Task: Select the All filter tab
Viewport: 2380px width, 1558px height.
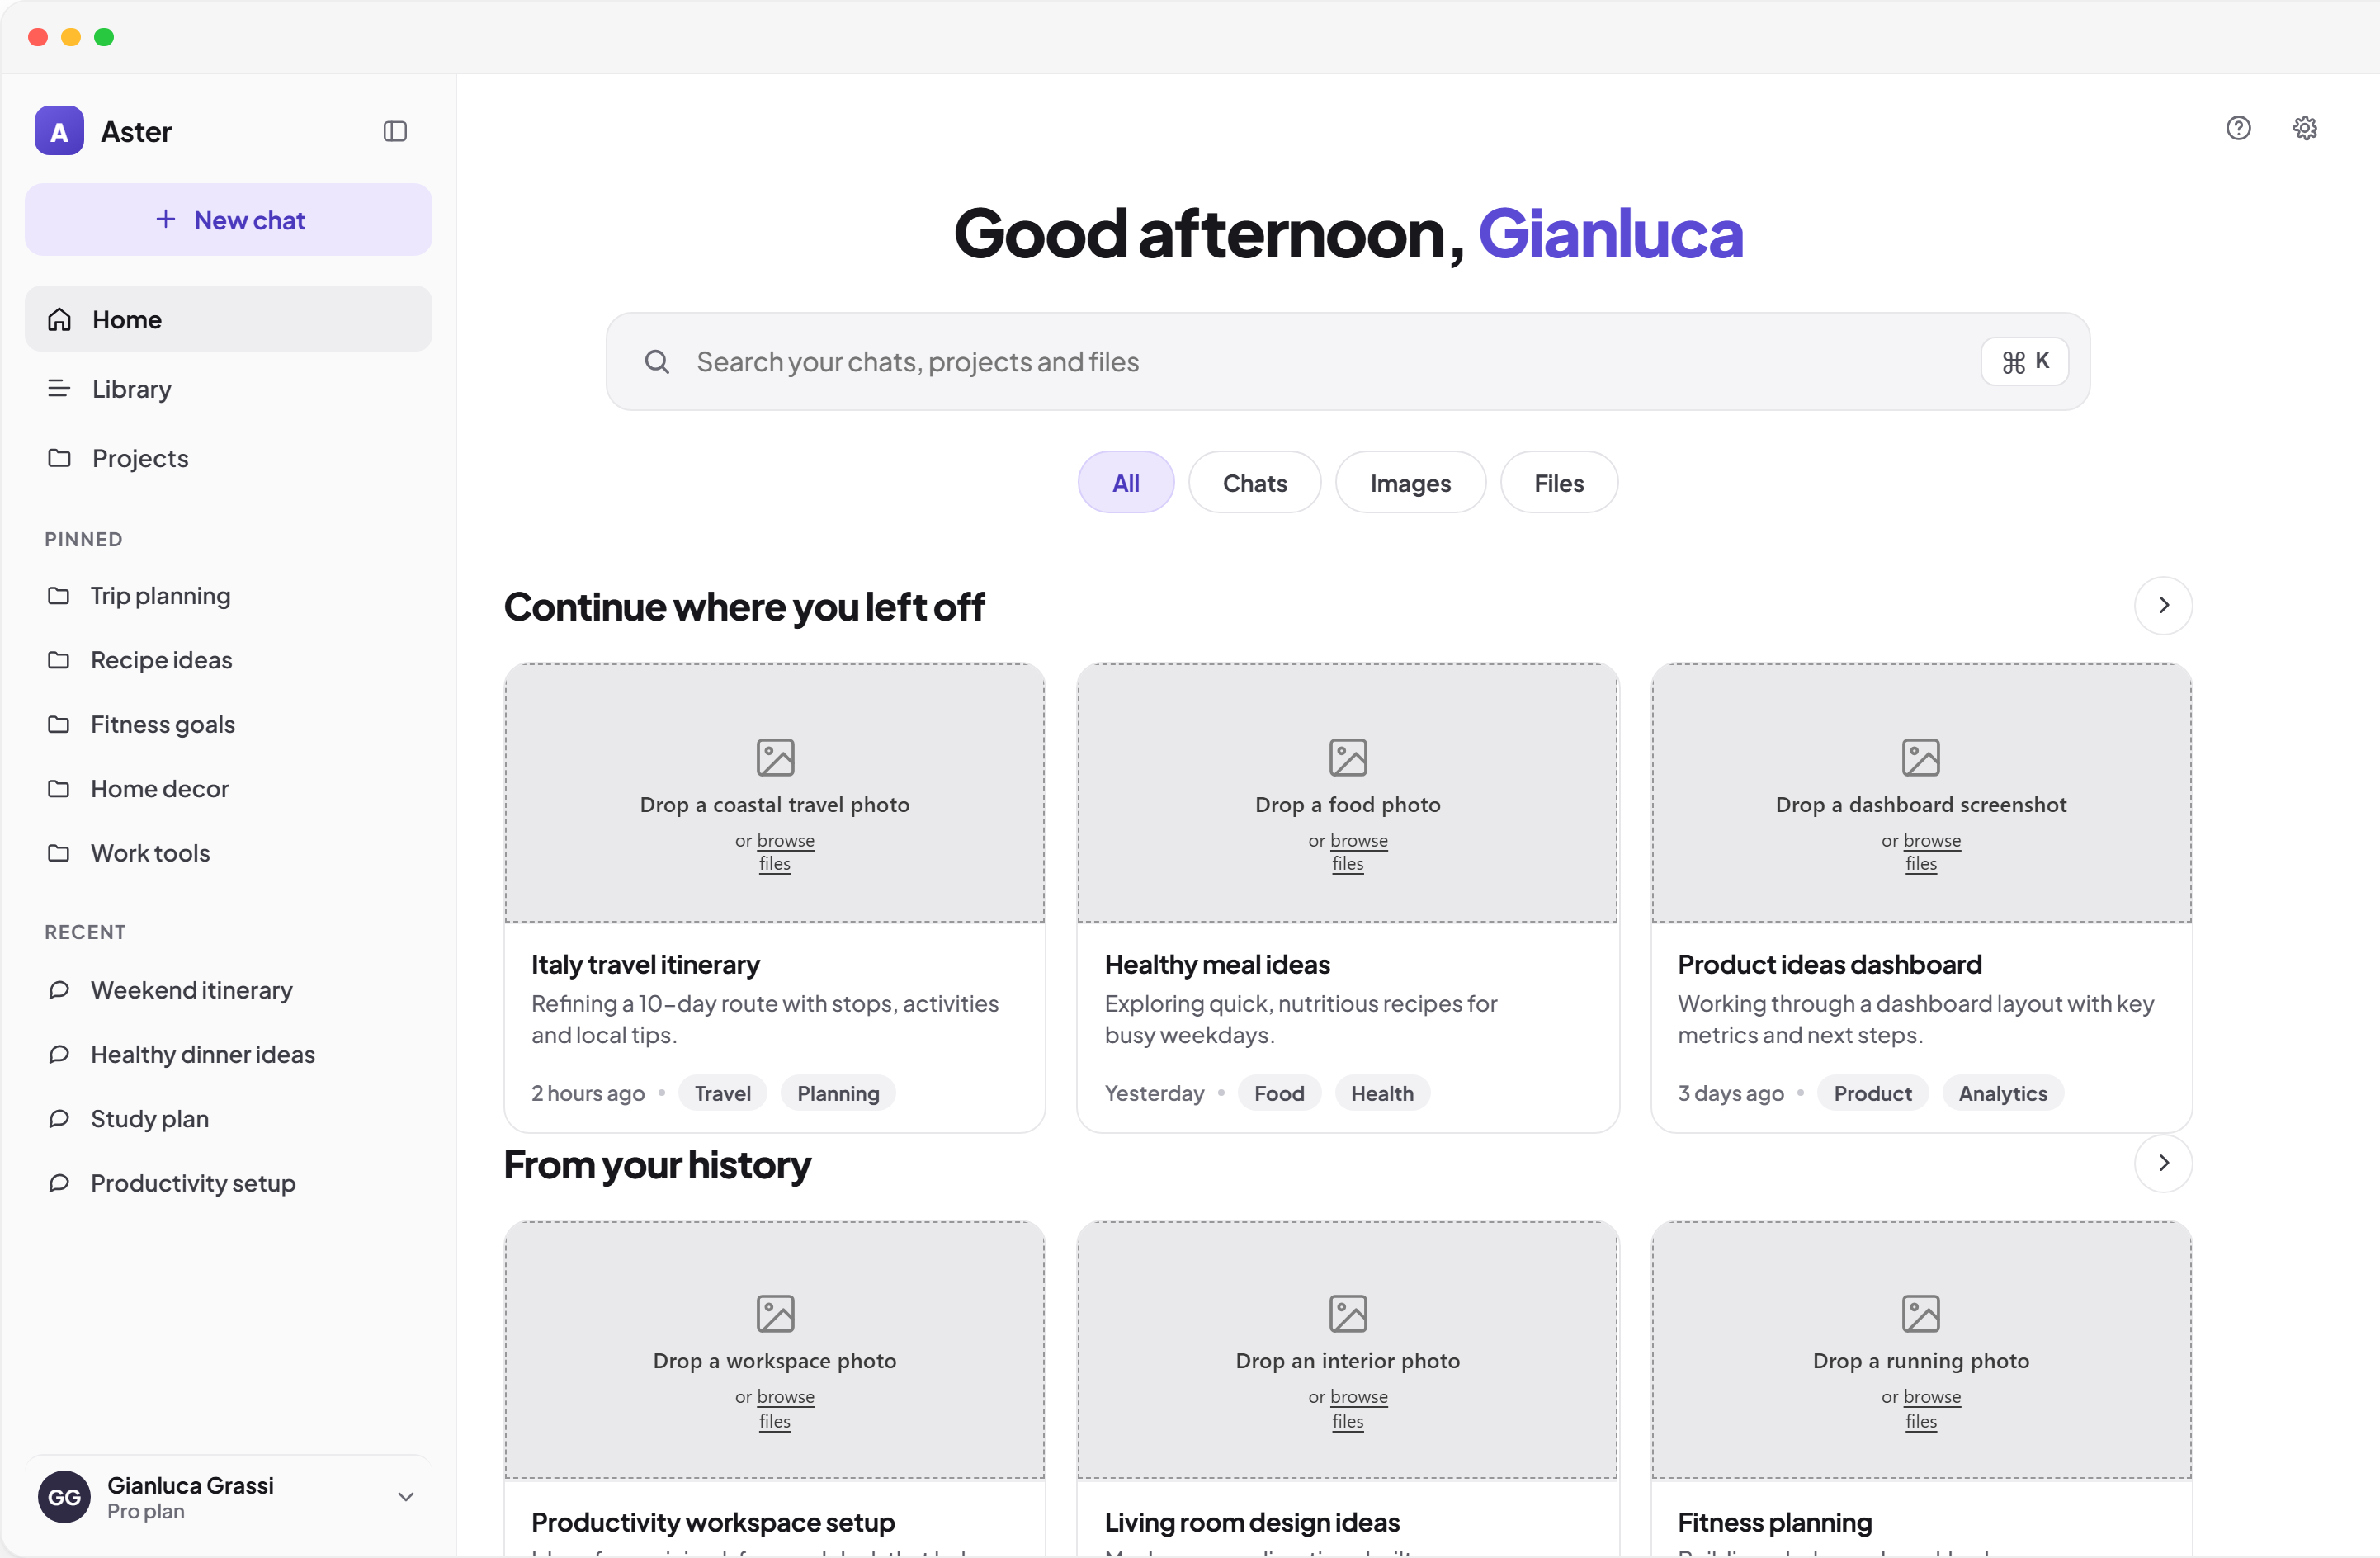Action: (1126, 483)
